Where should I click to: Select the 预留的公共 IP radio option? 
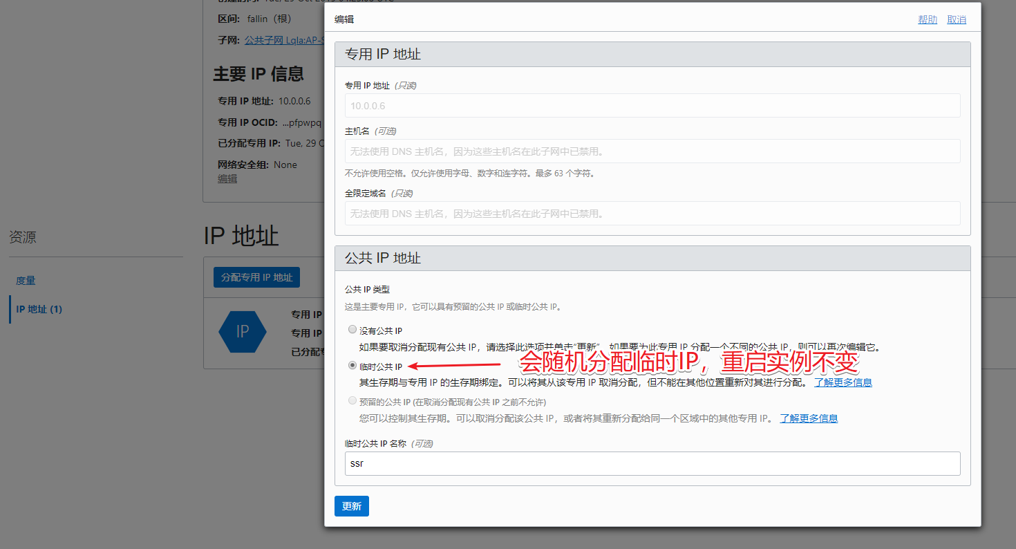point(352,400)
